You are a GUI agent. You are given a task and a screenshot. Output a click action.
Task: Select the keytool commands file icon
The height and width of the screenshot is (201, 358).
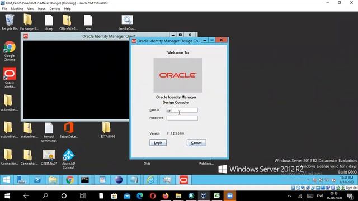click(49, 132)
